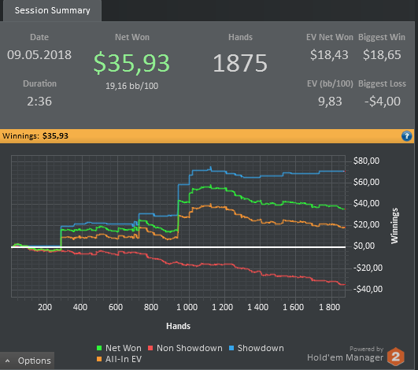Click the Hold'em Manager 2 logo
The height and width of the screenshot is (370, 418).
point(396,357)
